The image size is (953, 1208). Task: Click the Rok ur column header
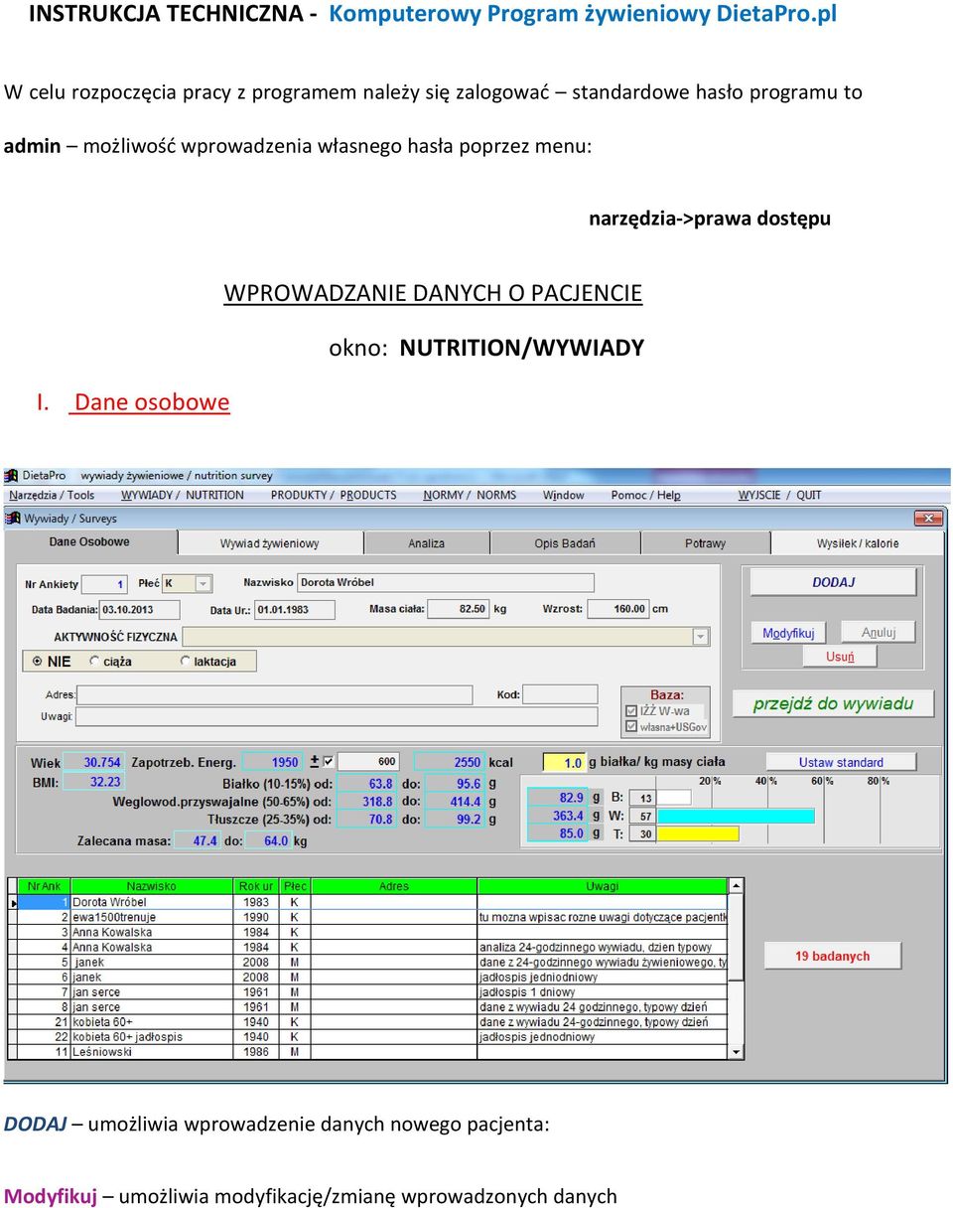tap(256, 886)
